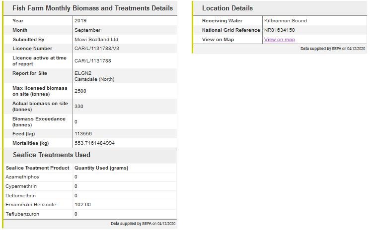Image resolution: width=371 pixels, height=230 pixels.
Task: Select the Teflubenzuron product row label
Action: click(x=22, y=214)
